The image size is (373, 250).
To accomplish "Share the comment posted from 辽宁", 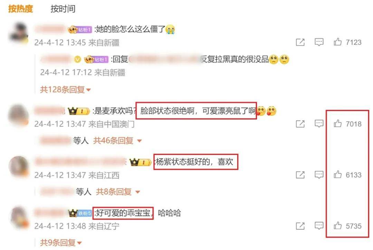I will coord(300,226).
